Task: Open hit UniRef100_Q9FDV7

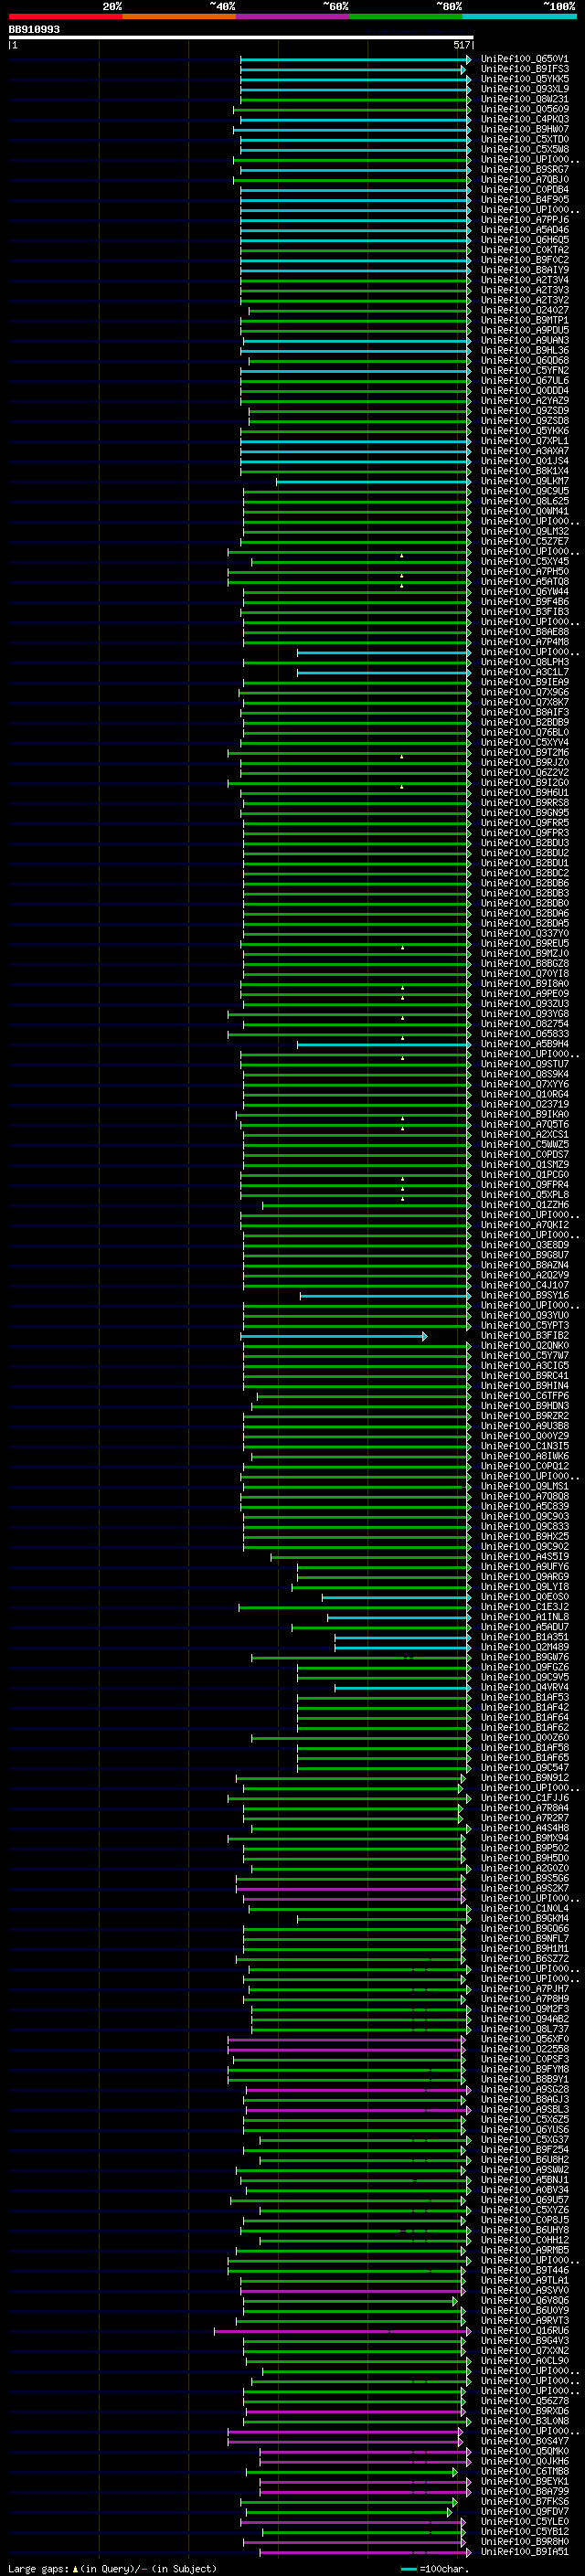Action: coord(524,2511)
